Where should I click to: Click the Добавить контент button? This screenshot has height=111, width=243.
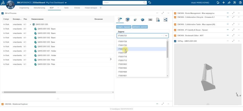point(140,27)
